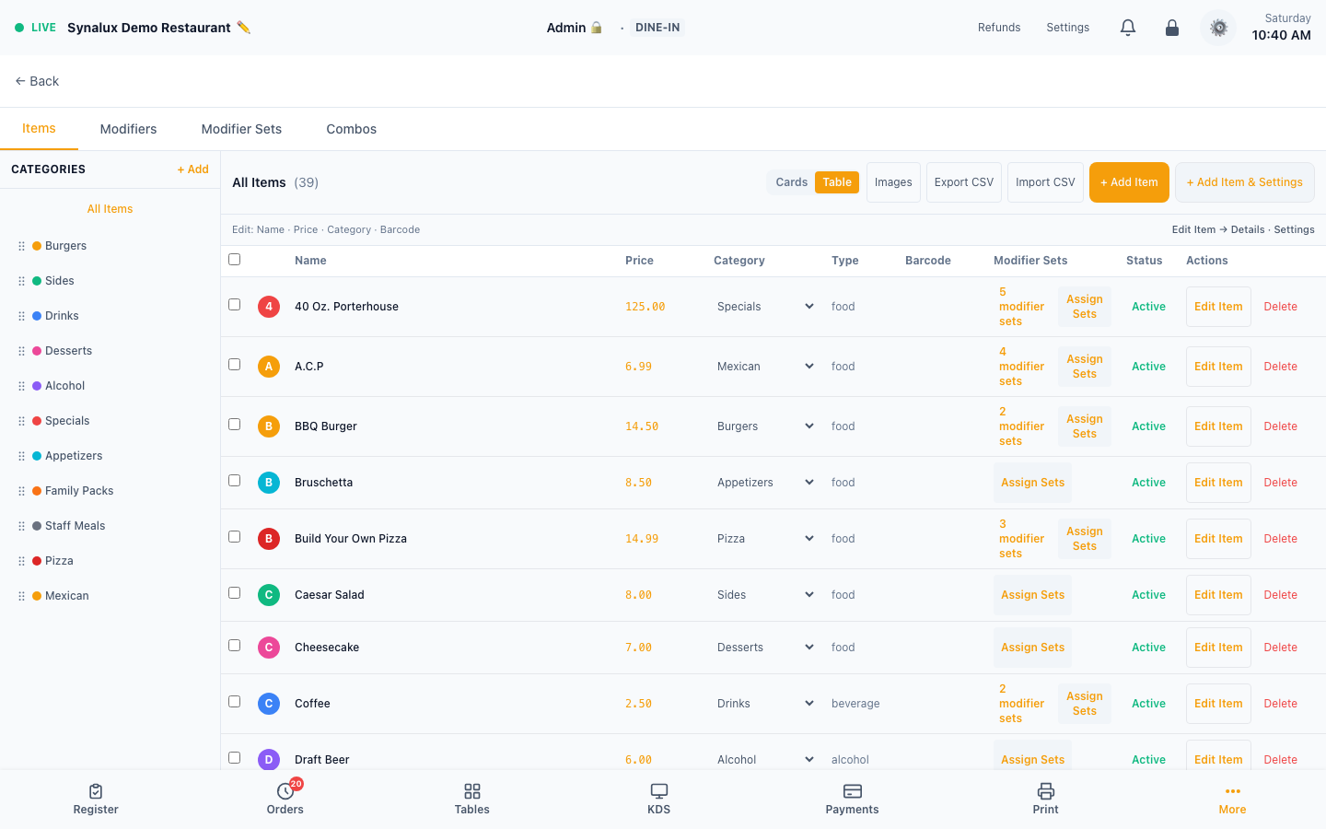Check the 40 Oz. Porterhouse row checkbox
Viewport: 1326px width, 829px height.
click(x=234, y=305)
